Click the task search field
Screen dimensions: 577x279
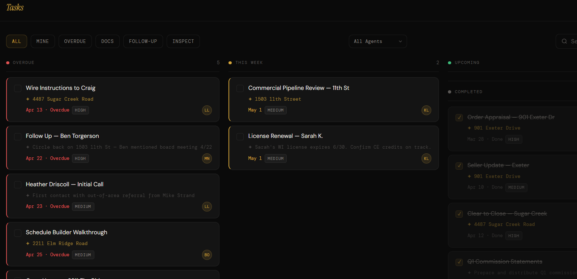click(x=567, y=42)
